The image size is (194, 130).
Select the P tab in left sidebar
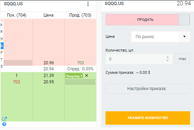click(2, 53)
